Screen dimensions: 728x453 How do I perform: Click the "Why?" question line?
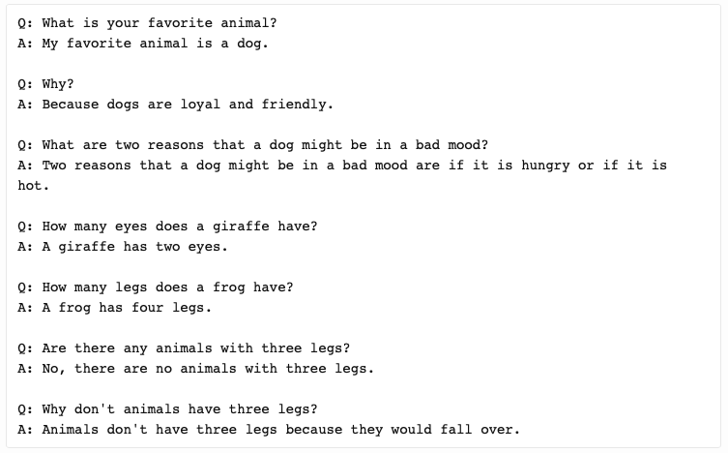pos(45,84)
